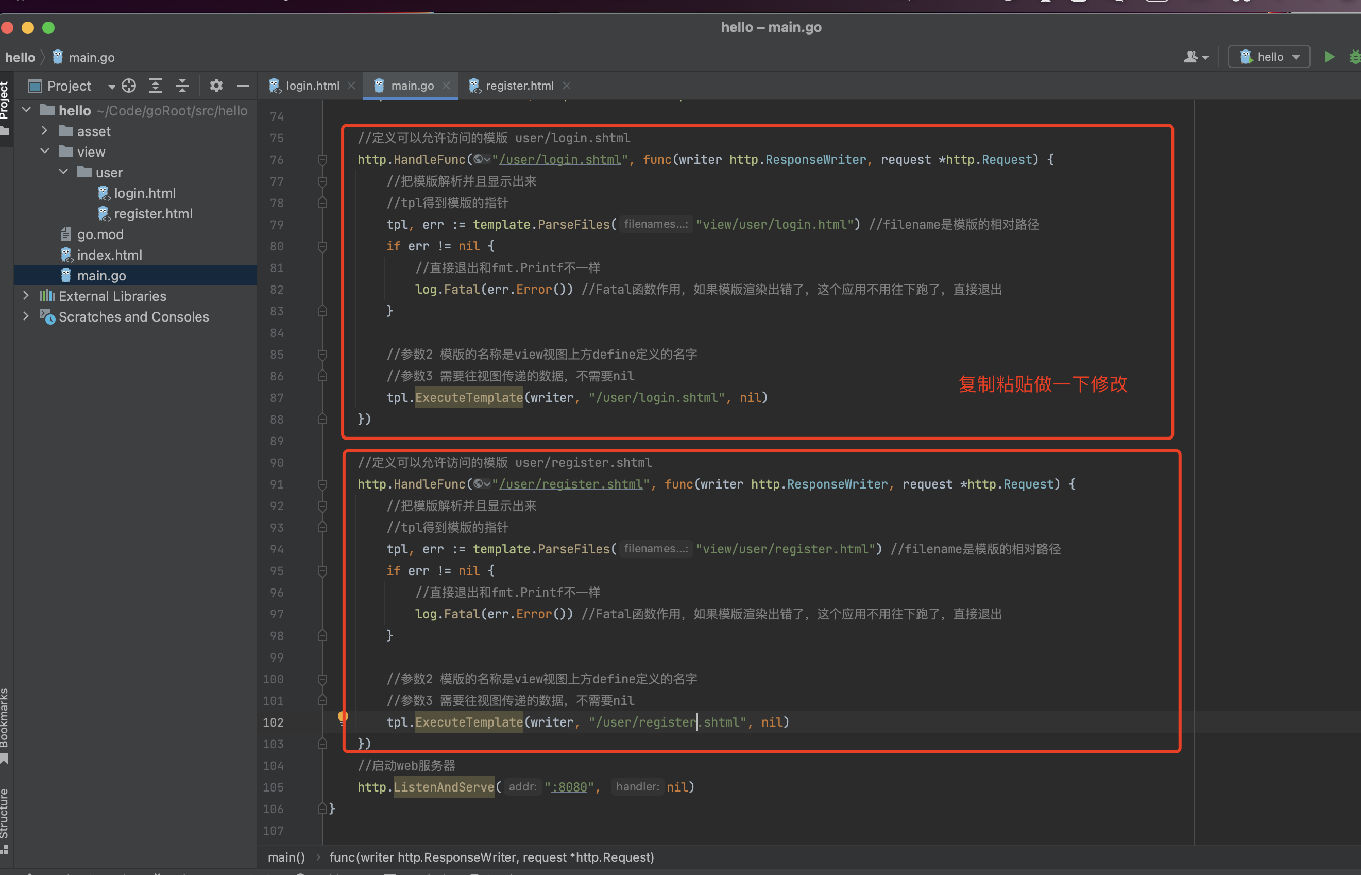Click the func(writer...) bottom breadcrumb
Screen dimensions: 1361x875
pos(491,857)
